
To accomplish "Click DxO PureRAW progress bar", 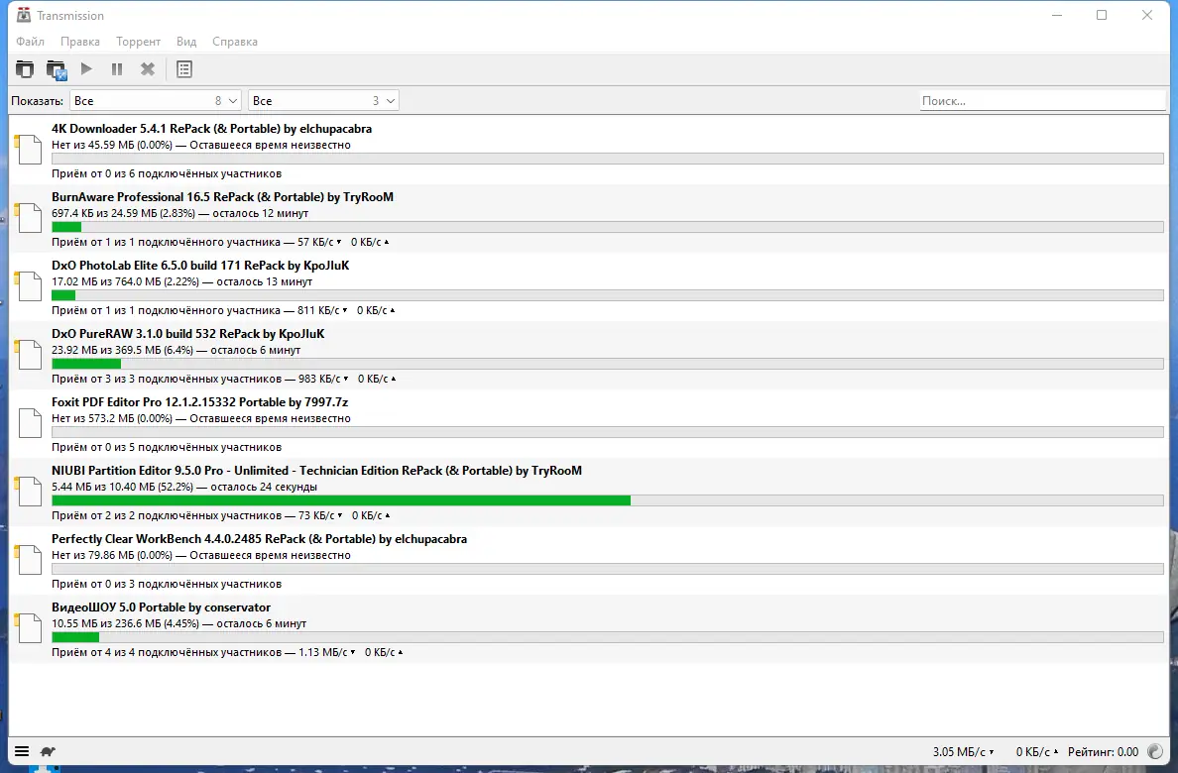I will tap(608, 364).
